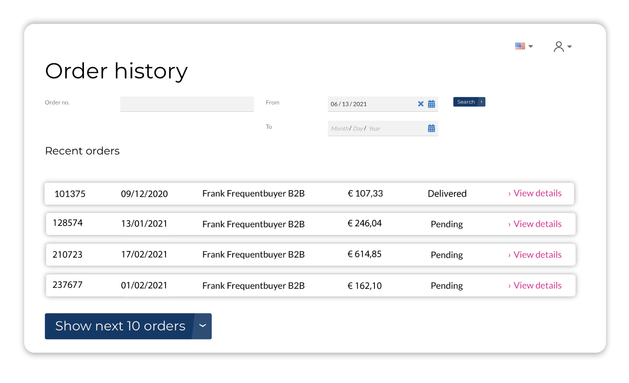Open the calendar picker for the From date
This screenshot has height=383, width=629.
pos(431,104)
